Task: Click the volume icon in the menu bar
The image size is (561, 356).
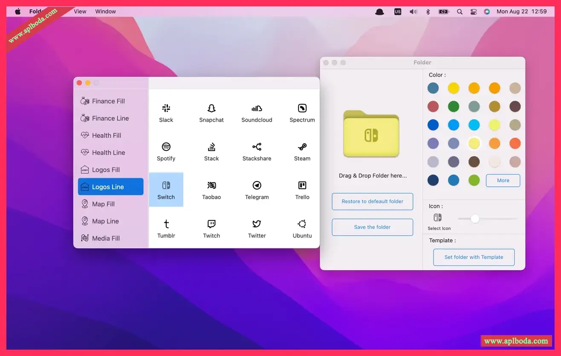Action: click(x=413, y=12)
